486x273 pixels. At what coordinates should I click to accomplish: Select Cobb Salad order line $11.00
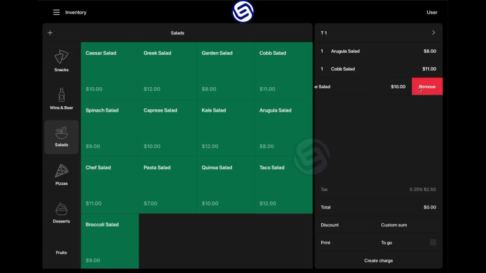click(x=379, y=69)
